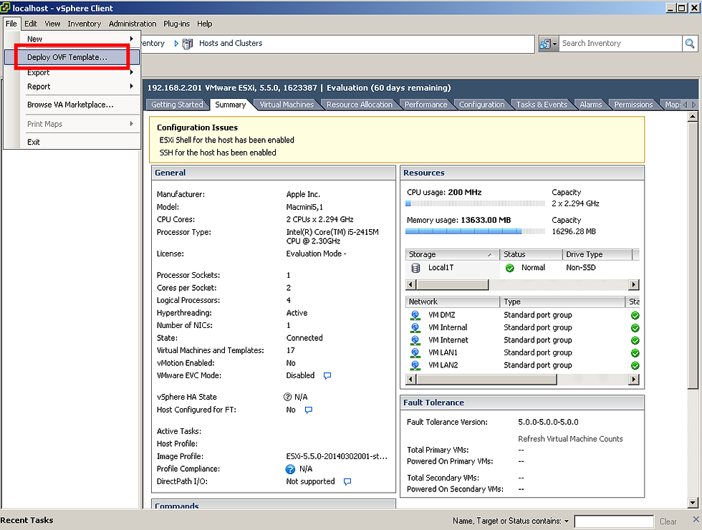
Task: Click the Local1T datastore icon
Action: 415,268
